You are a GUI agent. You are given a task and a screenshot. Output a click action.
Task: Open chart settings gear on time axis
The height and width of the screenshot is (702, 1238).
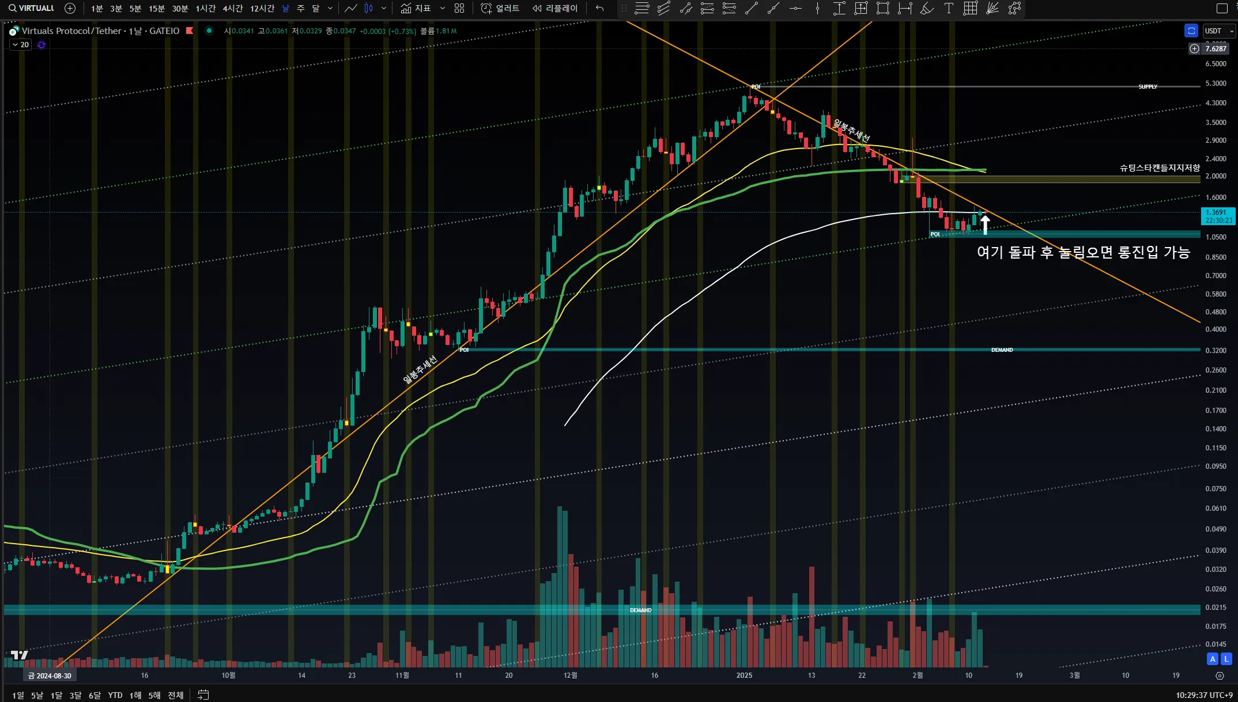point(1220,676)
